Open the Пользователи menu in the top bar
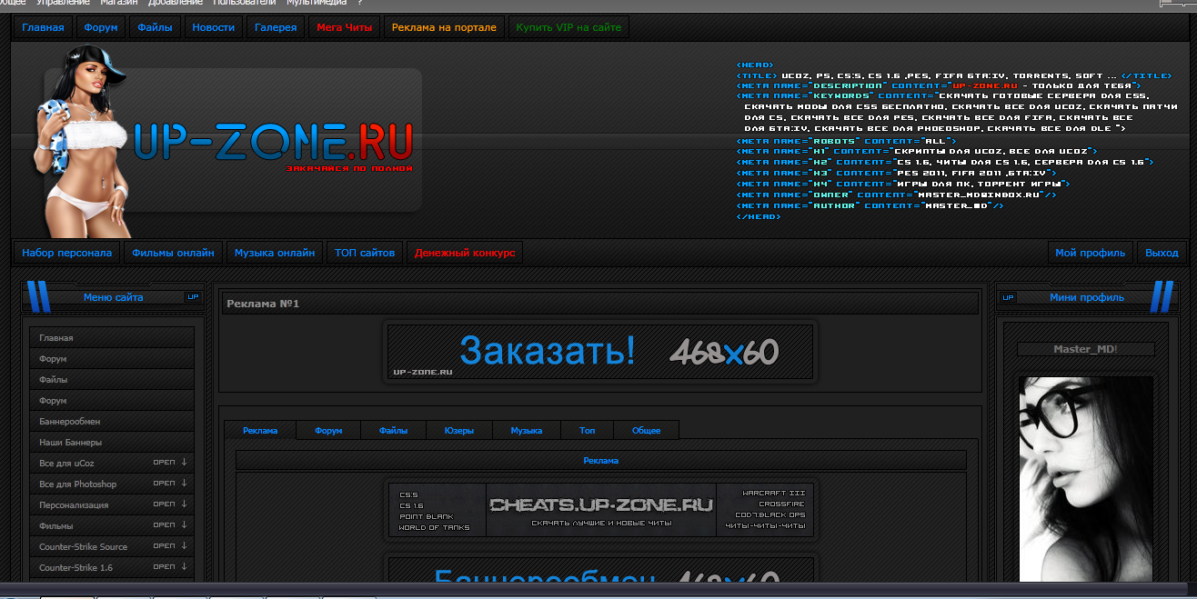The width and height of the screenshot is (1197, 599). click(x=246, y=4)
